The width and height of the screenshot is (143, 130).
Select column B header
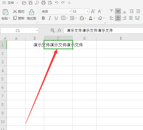pos(35,38)
